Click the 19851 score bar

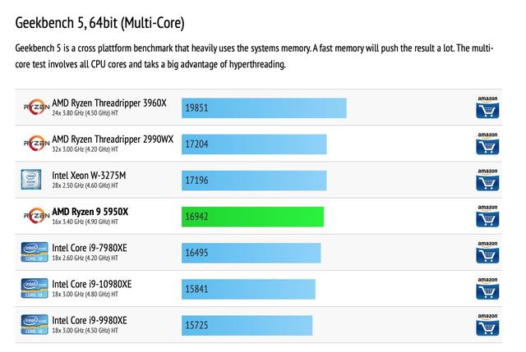click(x=264, y=108)
